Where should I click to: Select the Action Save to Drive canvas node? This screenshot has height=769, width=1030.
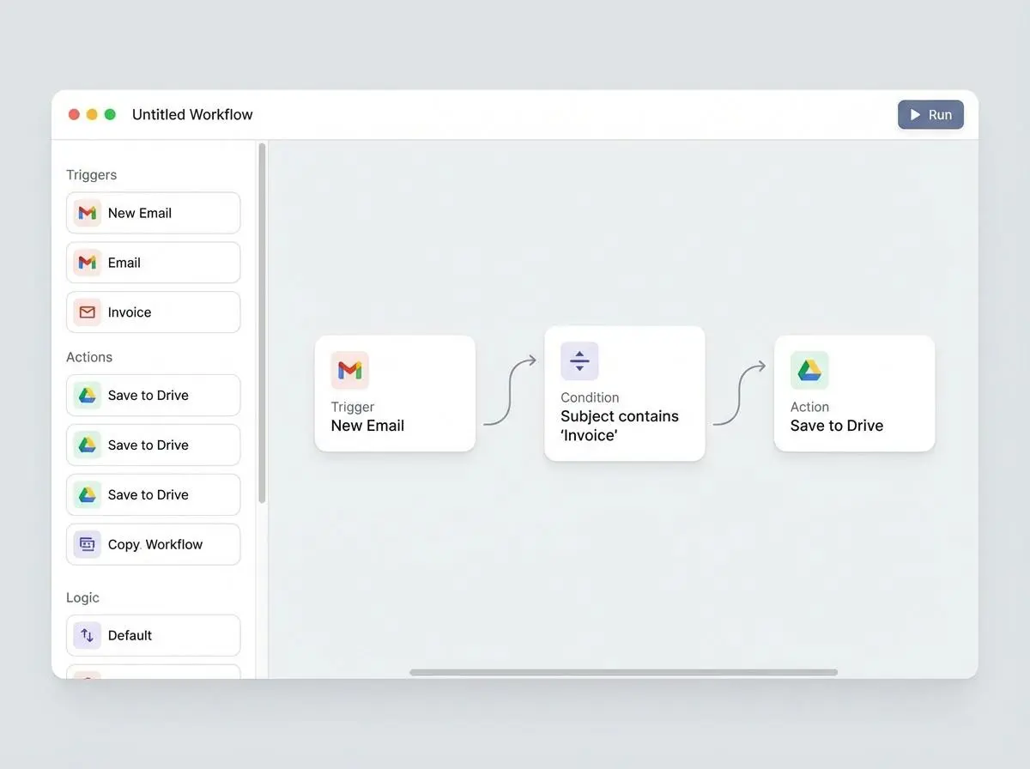855,393
